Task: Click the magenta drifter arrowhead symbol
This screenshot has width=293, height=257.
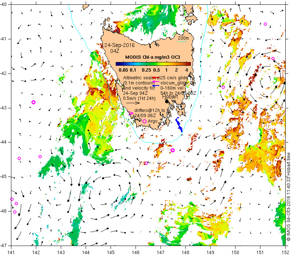Action: tap(131, 113)
